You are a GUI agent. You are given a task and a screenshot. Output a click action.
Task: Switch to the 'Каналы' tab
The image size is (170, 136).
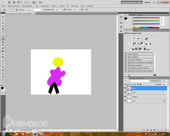pyautogui.click(x=132, y=78)
